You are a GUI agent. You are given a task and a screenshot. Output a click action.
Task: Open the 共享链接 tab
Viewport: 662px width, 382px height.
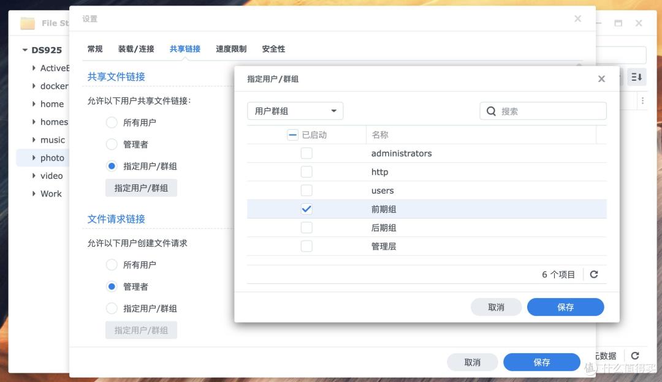coord(185,49)
